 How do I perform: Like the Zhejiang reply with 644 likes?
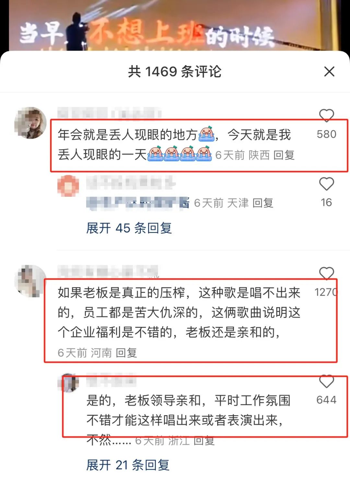pos(326,381)
